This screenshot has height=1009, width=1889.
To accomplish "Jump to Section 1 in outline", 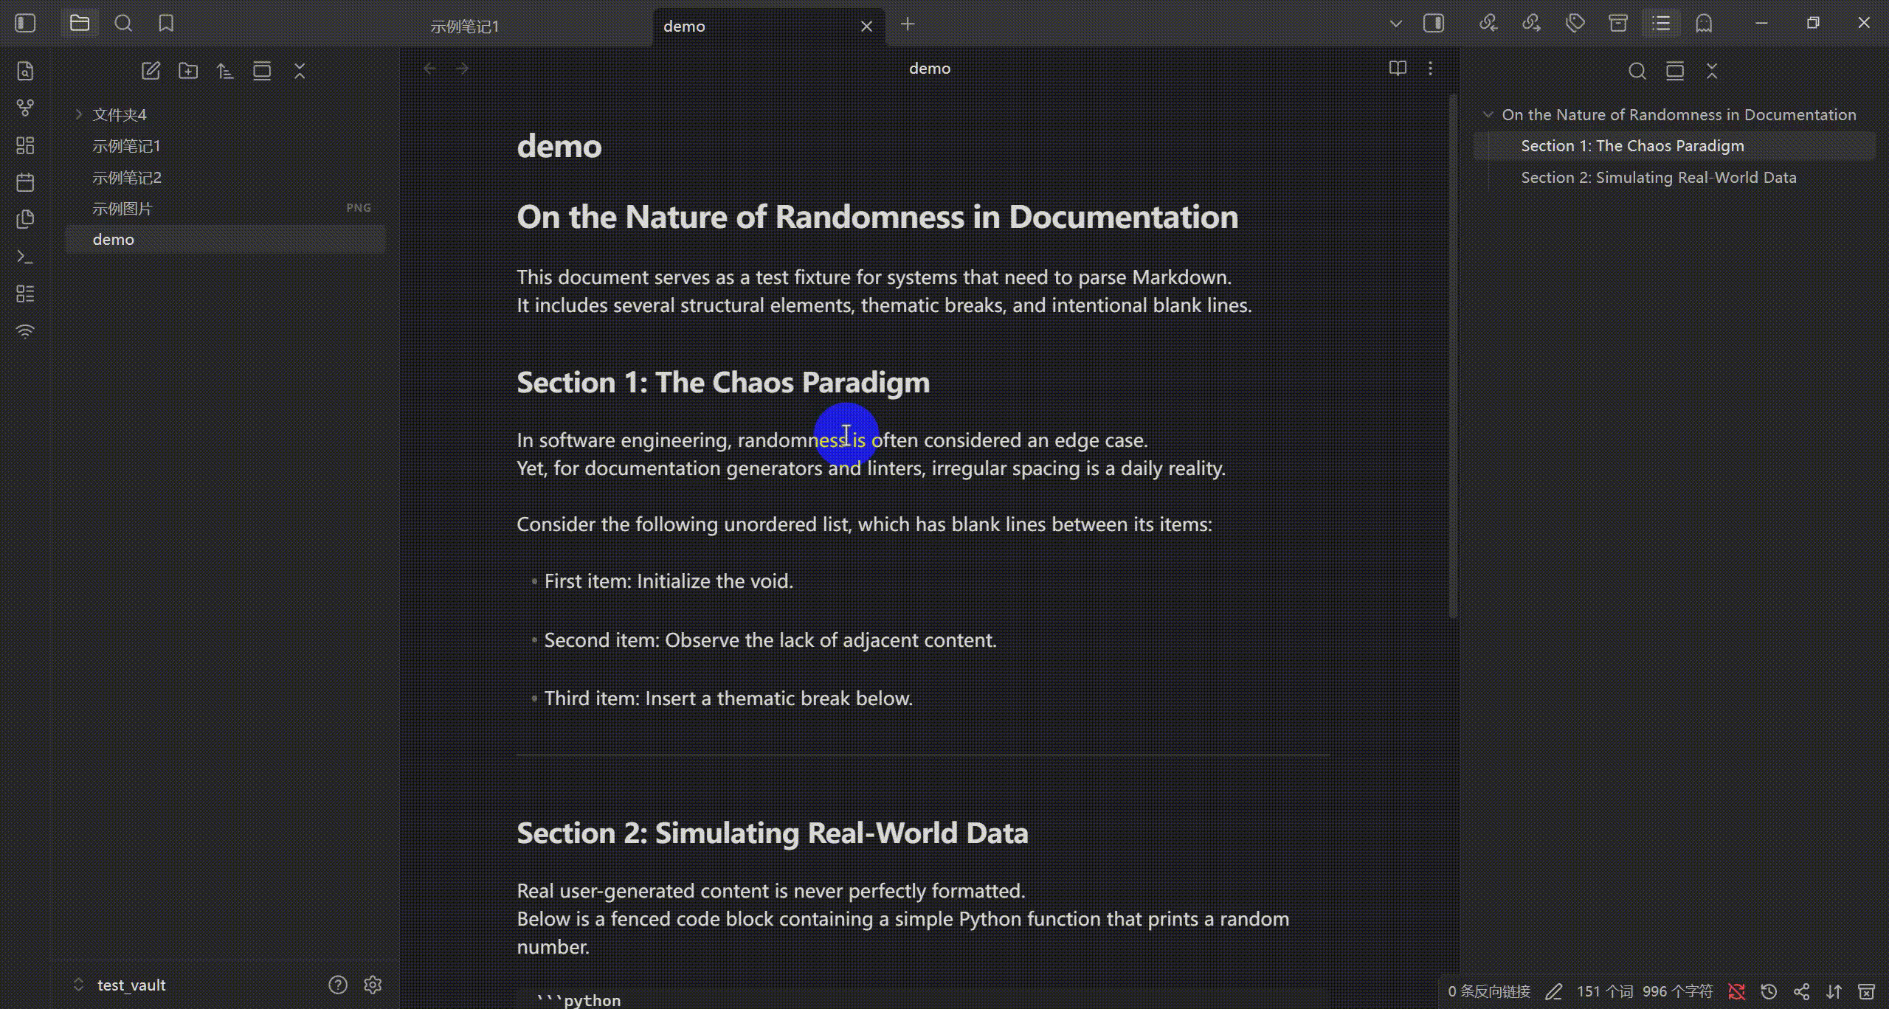I will [1674, 146].
